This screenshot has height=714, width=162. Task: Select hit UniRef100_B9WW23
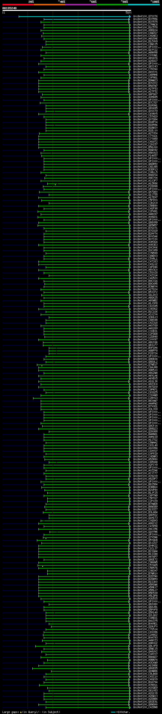pyautogui.click(x=145, y=80)
